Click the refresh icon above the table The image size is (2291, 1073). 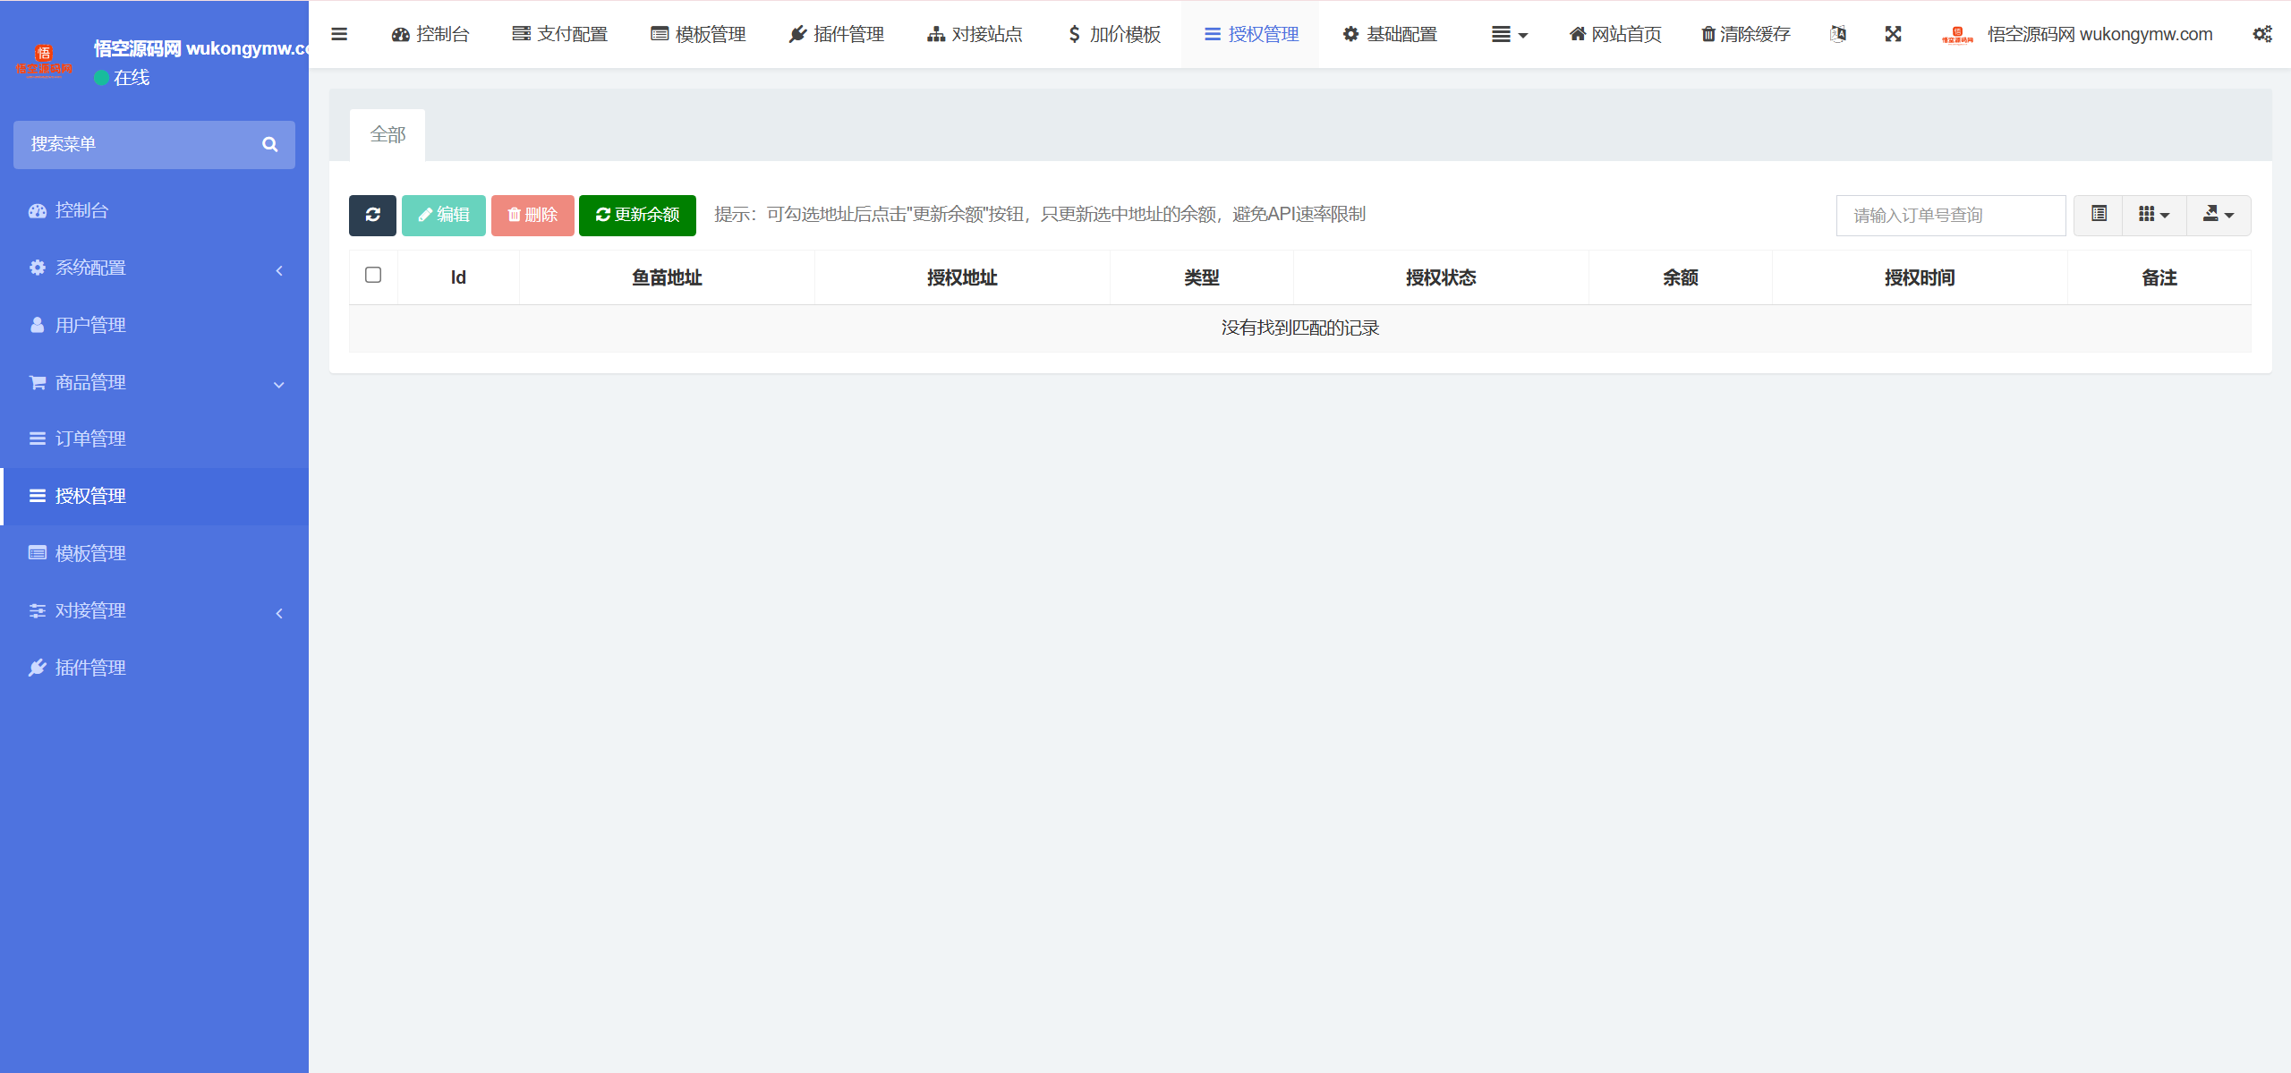372,215
